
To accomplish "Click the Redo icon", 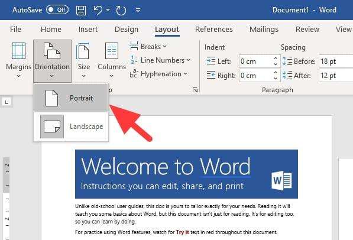I will pos(121,11).
